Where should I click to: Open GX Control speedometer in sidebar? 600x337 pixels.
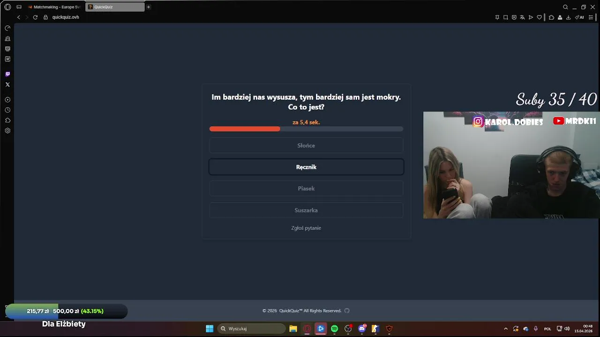[7, 28]
